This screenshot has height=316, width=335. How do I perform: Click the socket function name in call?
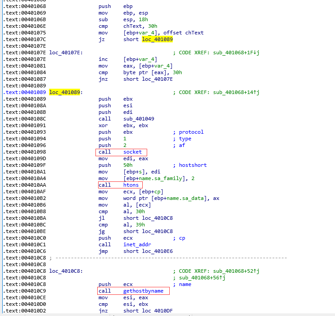(133, 152)
